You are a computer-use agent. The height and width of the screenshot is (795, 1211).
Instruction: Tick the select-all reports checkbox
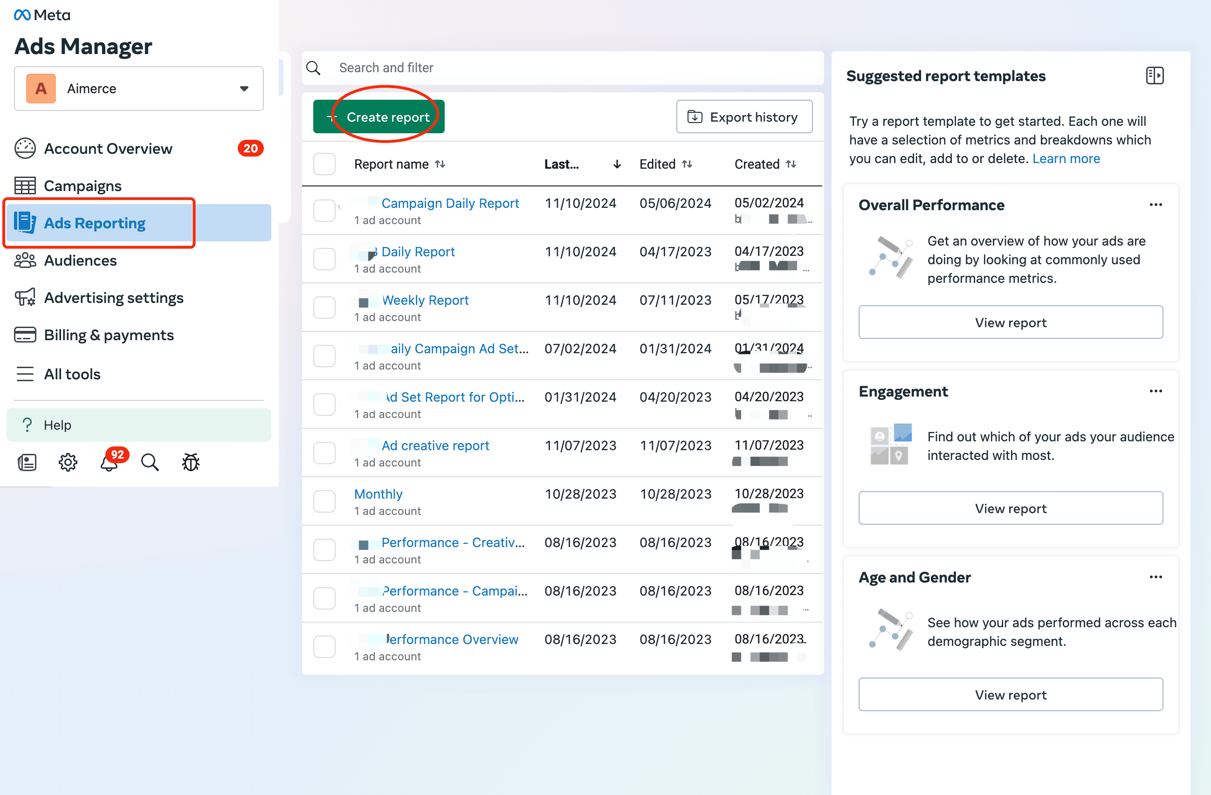coord(324,164)
